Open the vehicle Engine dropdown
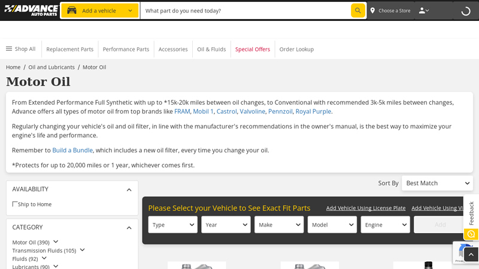The image size is (479, 269). pos(385,225)
